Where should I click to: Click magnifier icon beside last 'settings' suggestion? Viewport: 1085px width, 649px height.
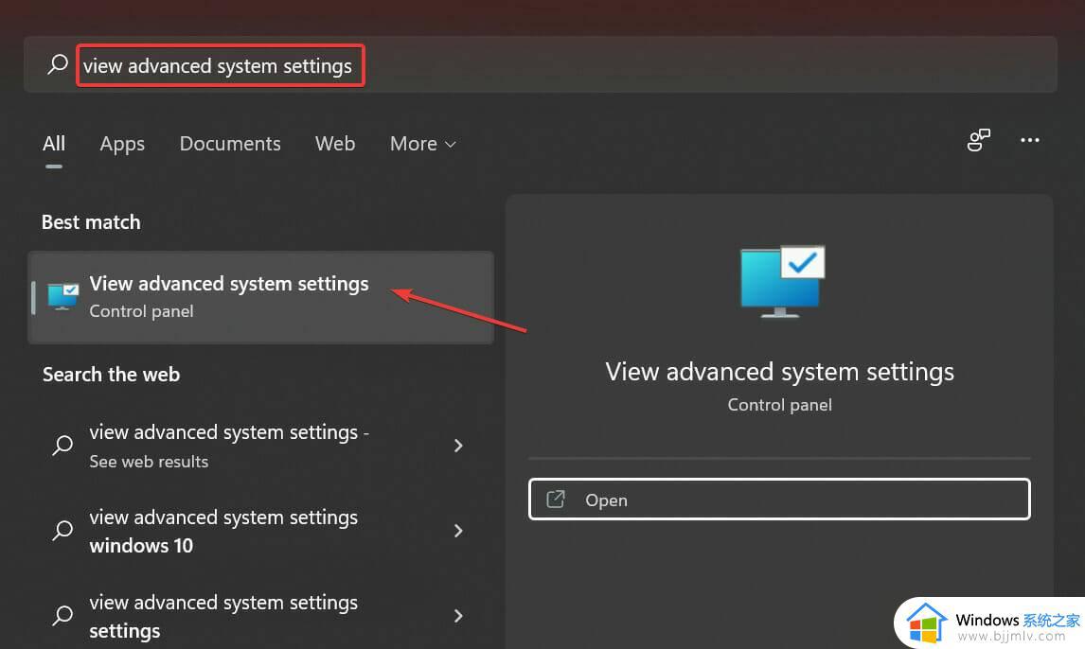(62, 615)
